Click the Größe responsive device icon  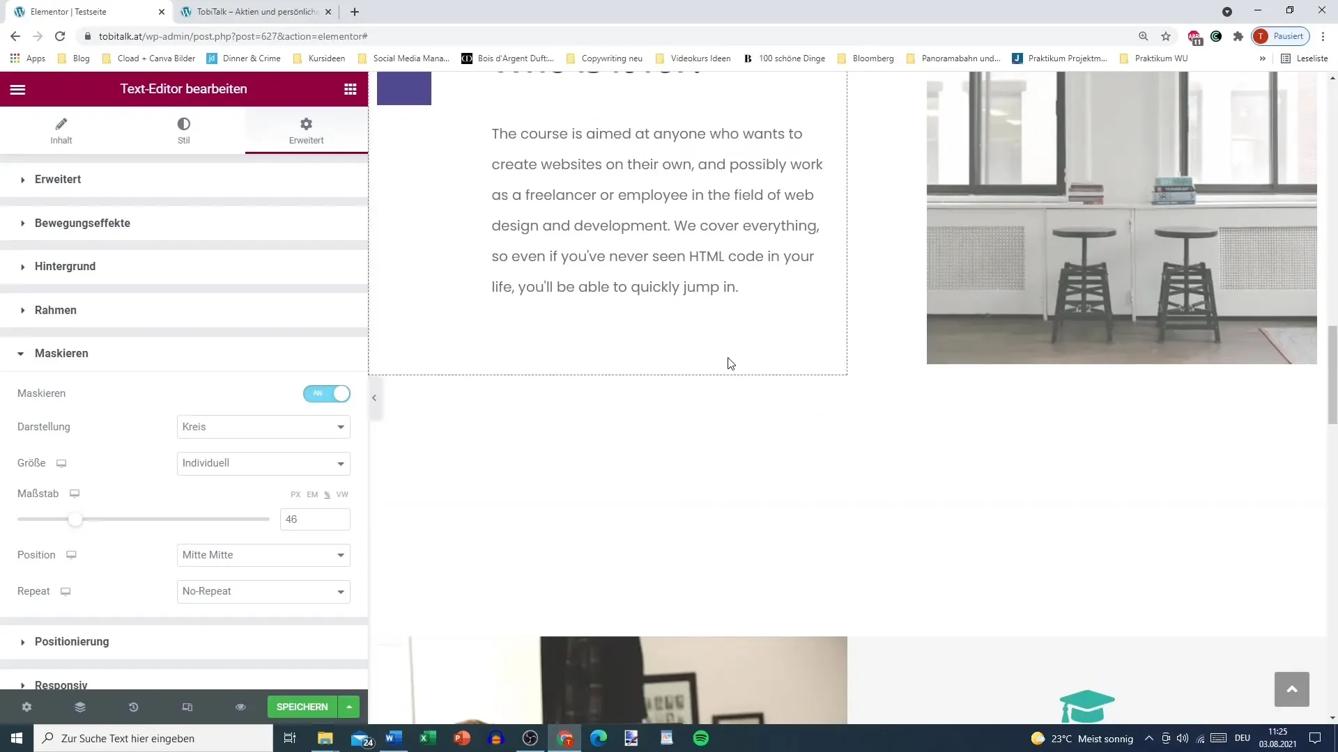[61, 464]
